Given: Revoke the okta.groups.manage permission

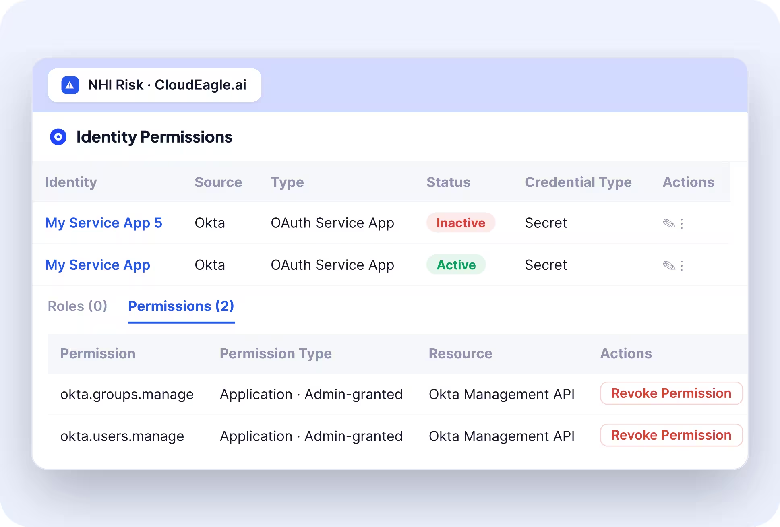Looking at the screenshot, I should tap(671, 393).
